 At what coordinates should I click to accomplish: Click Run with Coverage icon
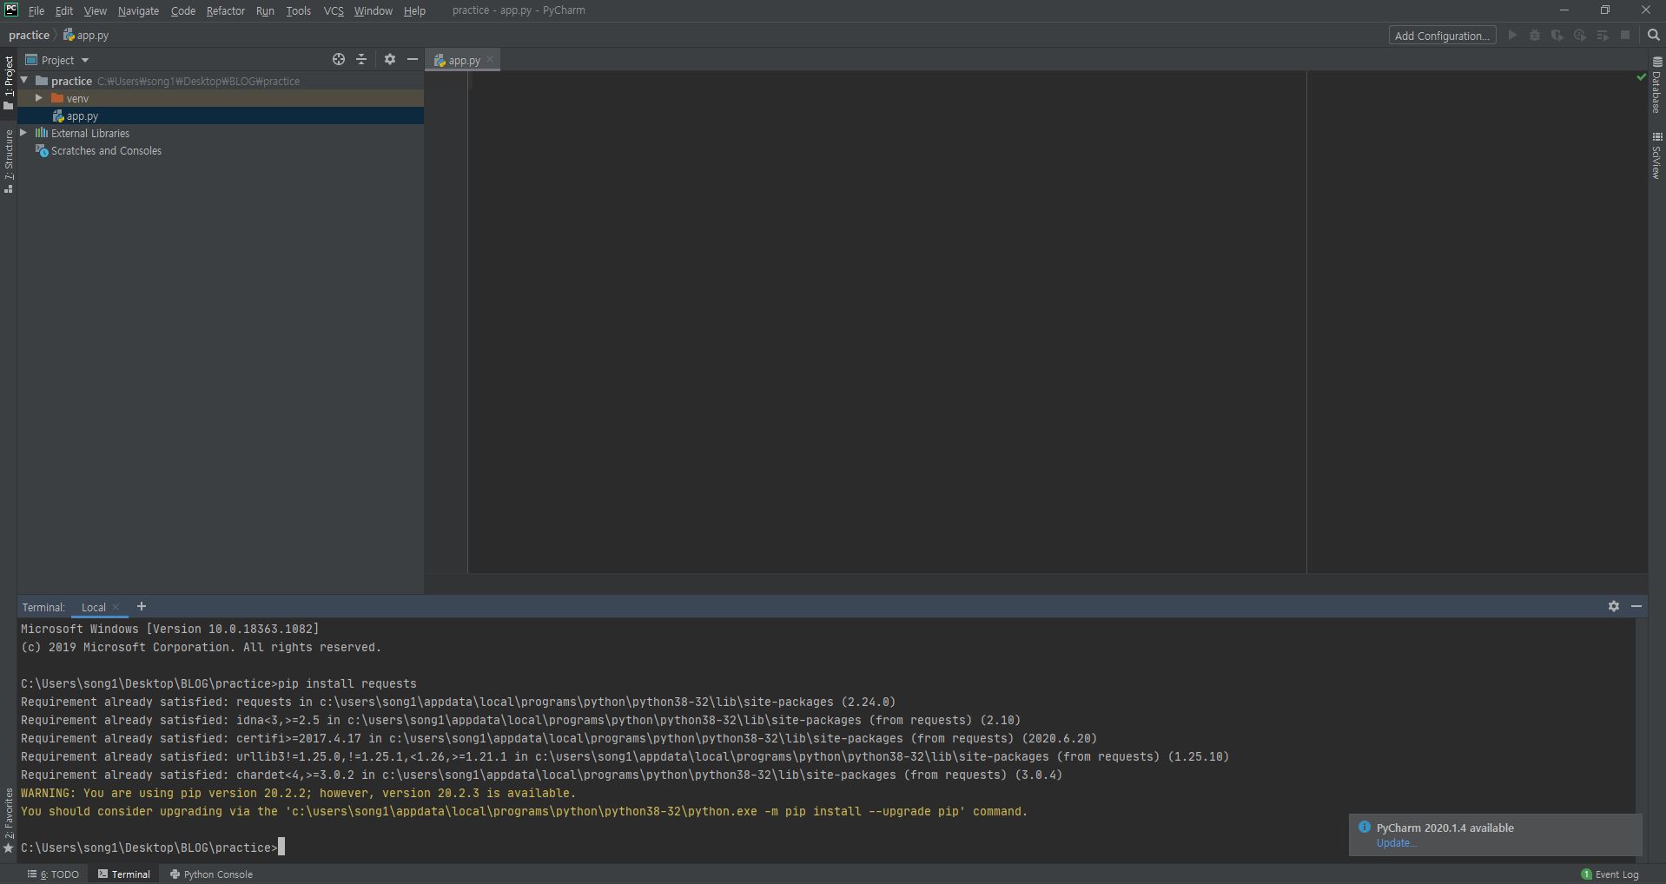1557,36
